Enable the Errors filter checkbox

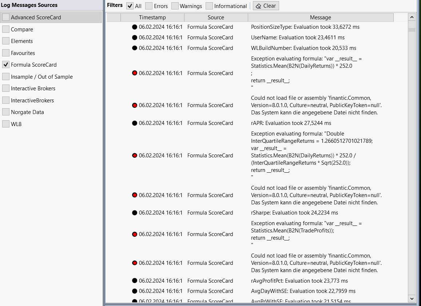coord(149,6)
